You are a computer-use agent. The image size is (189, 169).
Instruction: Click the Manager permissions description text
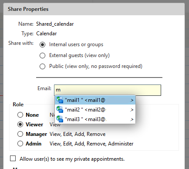[78, 134]
